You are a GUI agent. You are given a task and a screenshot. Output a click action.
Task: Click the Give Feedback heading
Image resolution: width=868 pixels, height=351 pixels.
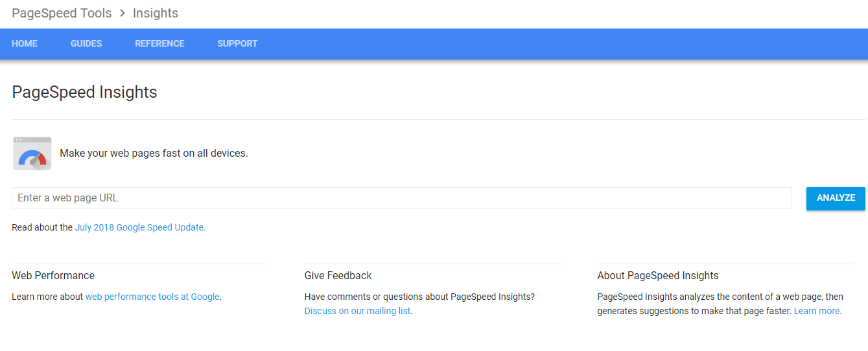338,275
